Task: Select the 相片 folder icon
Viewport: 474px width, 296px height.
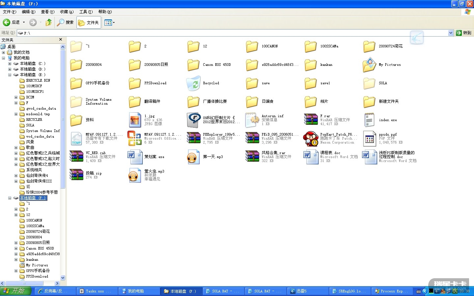Action: (x=311, y=102)
